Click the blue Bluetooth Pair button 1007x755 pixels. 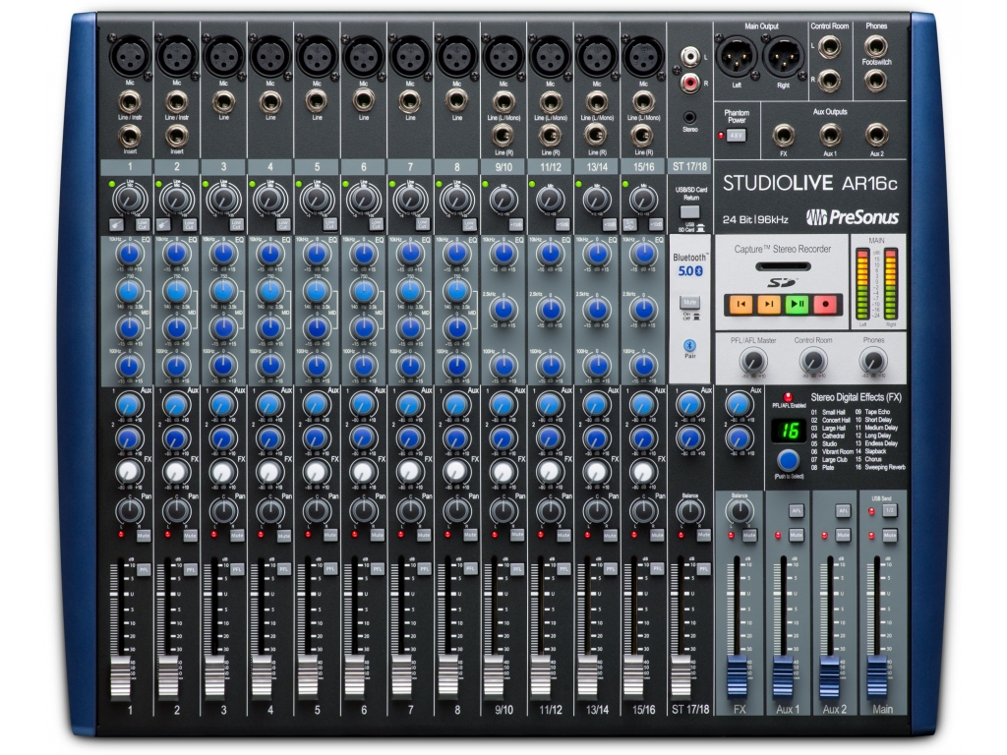[x=689, y=345]
